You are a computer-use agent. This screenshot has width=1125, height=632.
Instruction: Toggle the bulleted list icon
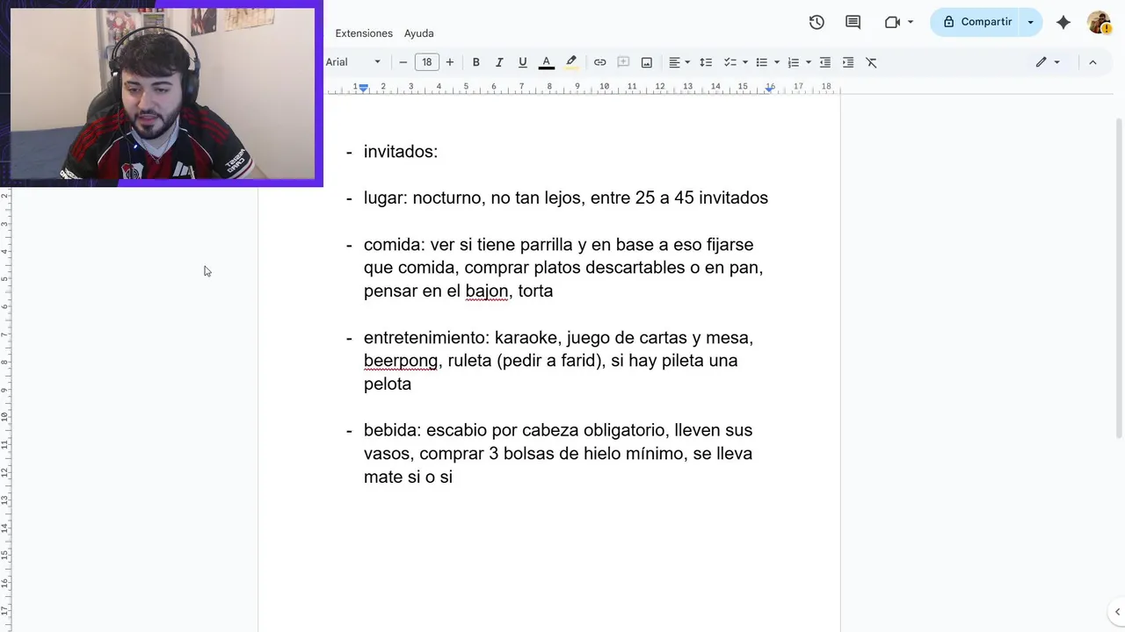[x=762, y=62]
